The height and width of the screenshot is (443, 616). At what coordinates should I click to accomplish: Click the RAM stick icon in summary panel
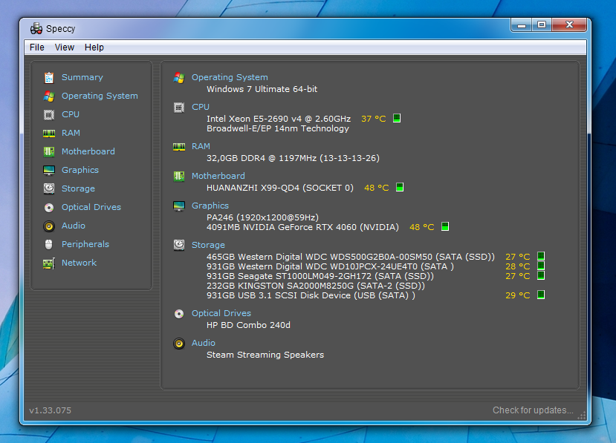[179, 147]
